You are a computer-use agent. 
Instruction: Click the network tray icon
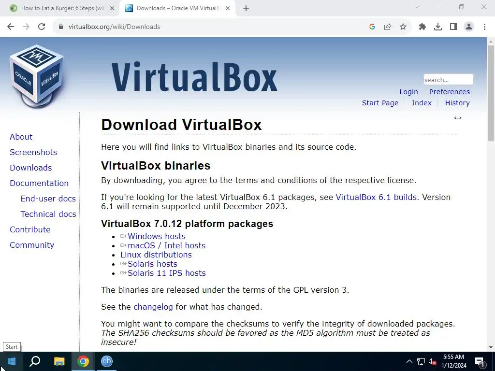coord(421,361)
